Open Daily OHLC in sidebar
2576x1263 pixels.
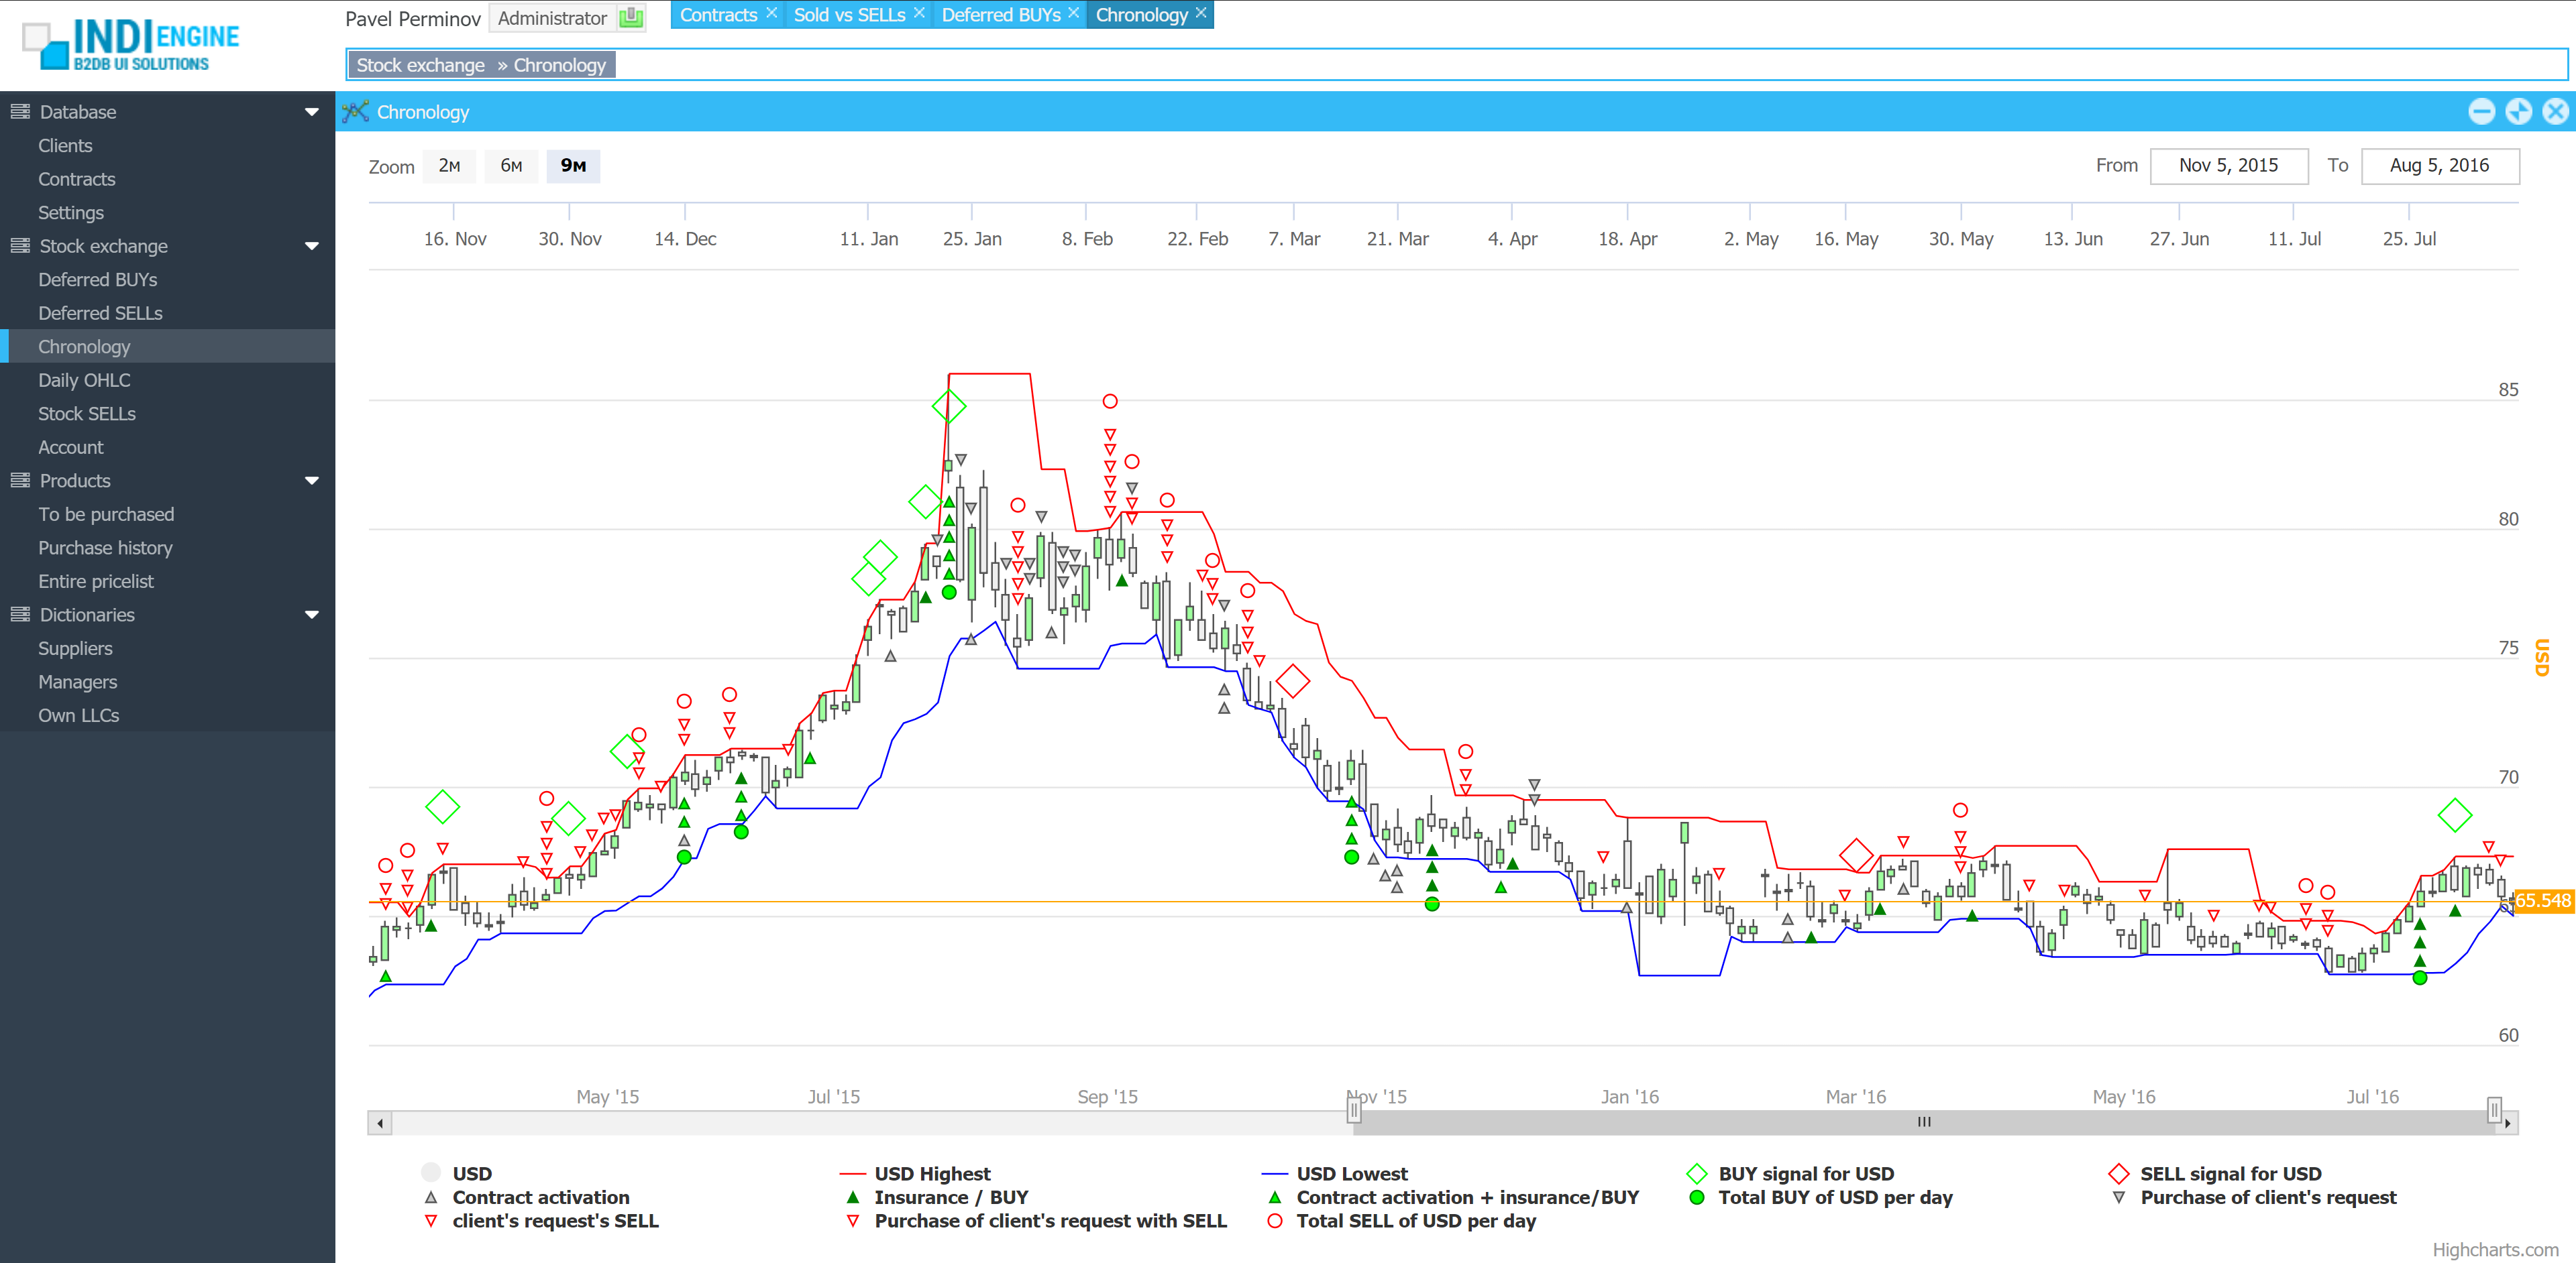(x=84, y=379)
